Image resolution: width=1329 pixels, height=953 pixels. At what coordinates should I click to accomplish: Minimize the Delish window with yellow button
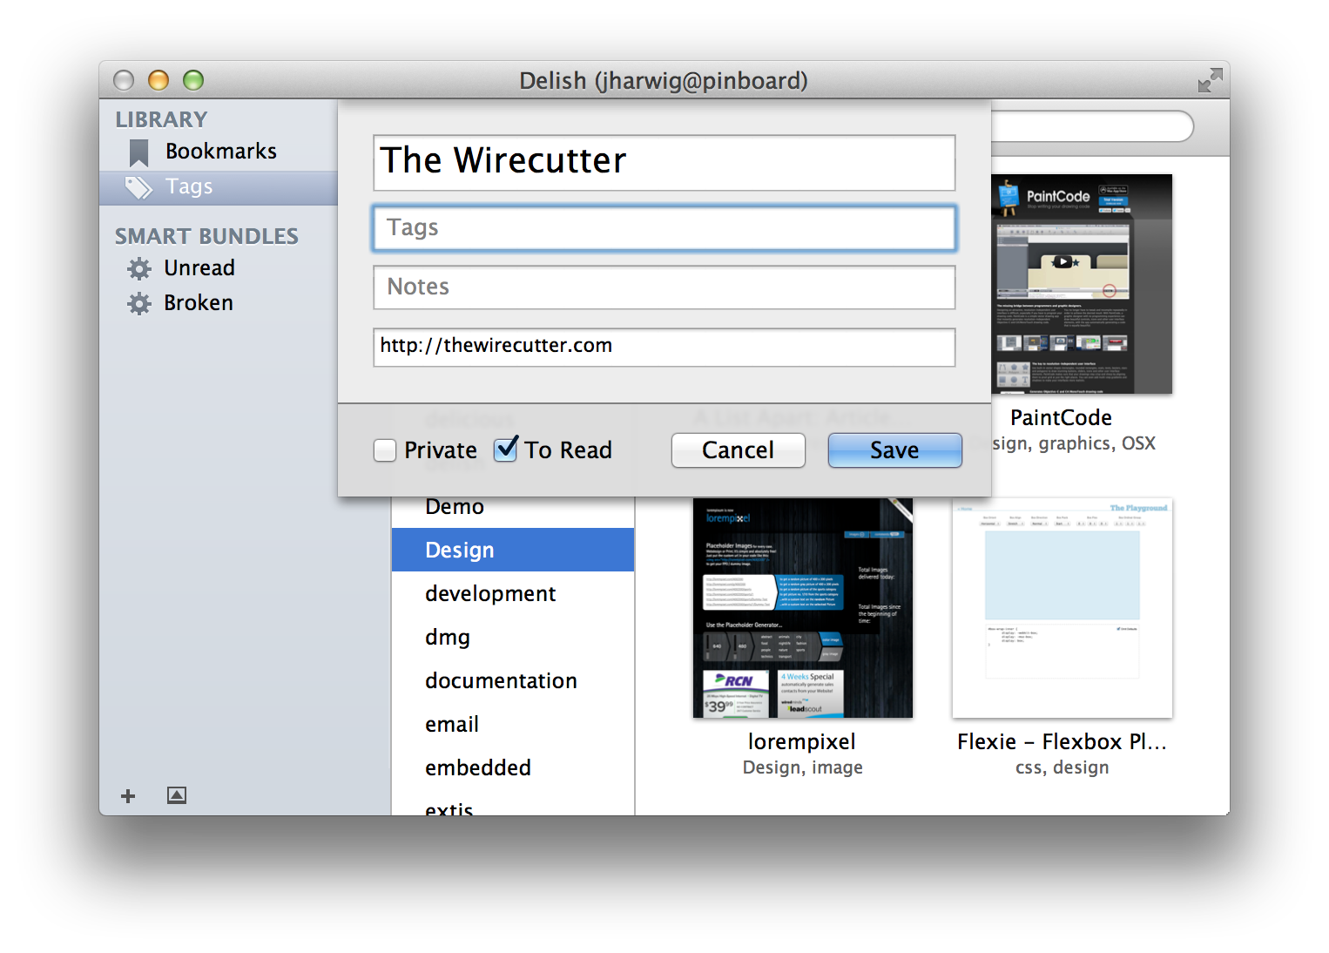pos(159,80)
